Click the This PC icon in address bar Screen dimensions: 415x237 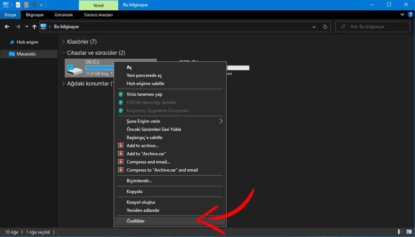pos(43,27)
